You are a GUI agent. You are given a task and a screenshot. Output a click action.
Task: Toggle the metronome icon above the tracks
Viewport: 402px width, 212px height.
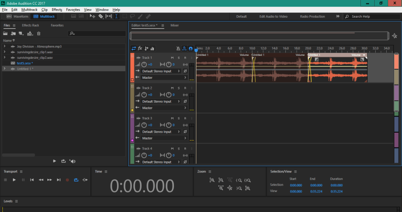[178, 48]
